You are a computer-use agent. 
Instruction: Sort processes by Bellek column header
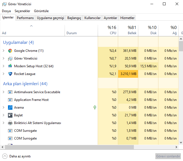tap(128, 30)
